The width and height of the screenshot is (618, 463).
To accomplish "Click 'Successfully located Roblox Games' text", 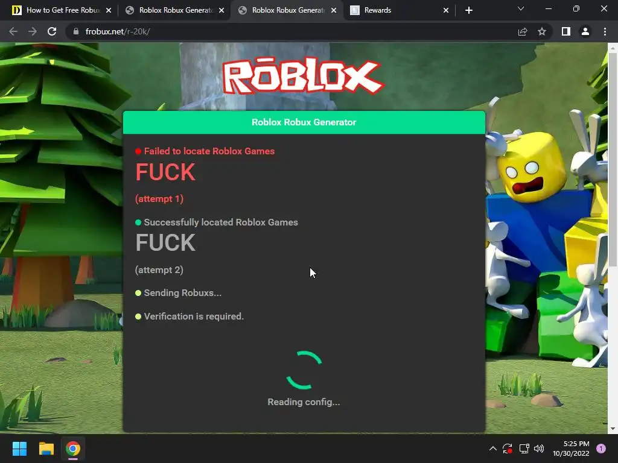I will coord(221,222).
